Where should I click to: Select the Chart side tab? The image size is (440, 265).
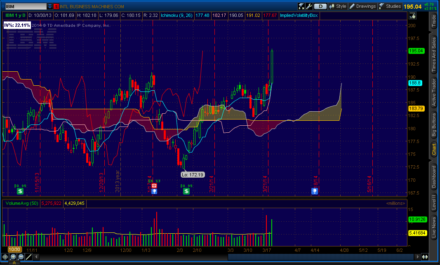[x=434, y=149]
